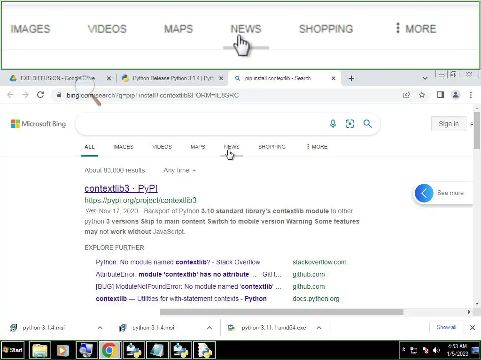The image size is (481, 360).
Task: Open the Any time filter dropdown
Action: tap(179, 170)
